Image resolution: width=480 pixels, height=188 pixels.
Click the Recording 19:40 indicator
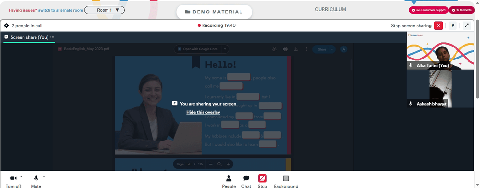tap(216, 26)
